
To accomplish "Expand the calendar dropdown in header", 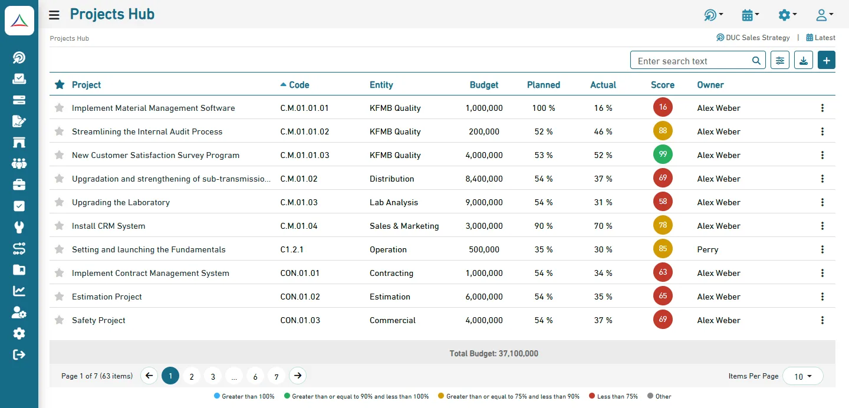I will pyautogui.click(x=750, y=15).
